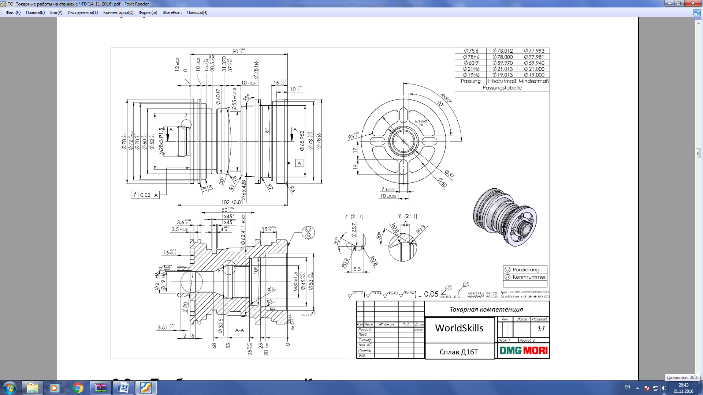Open the Комментарии(C) menu
703x395 pixels.
coord(118,12)
